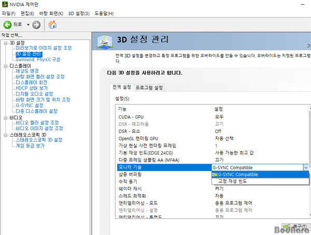The width and height of the screenshot is (311, 235).
Task: Open G-SYNC 설정 page
Action: click(x=30, y=106)
